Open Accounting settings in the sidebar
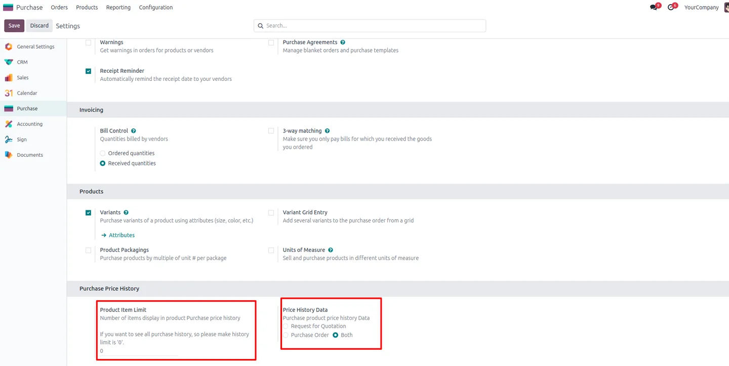 [33, 124]
